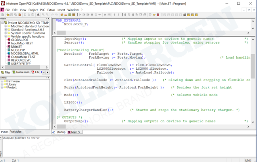Click the code editor vertical scrollbar
The image size is (257, 162).
[x=253, y=79]
